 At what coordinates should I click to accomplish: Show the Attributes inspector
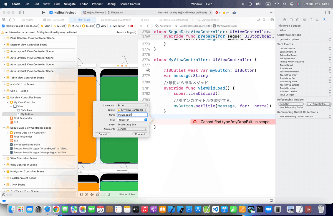(311, 20)
